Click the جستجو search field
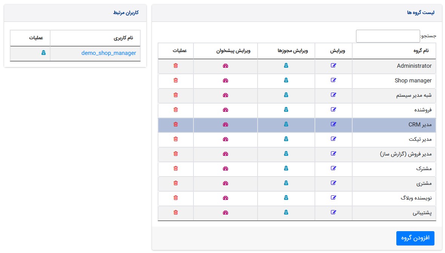445x253 pixels. coord(388,36)
